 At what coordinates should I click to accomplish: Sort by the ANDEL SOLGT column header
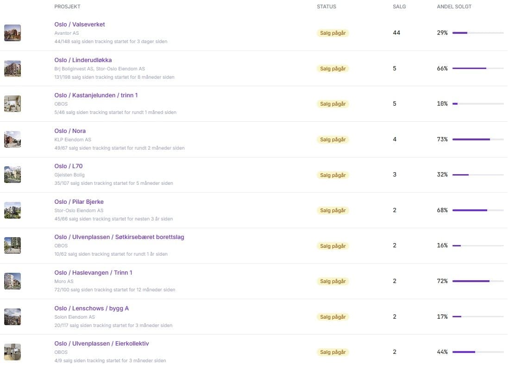[454, 6]
